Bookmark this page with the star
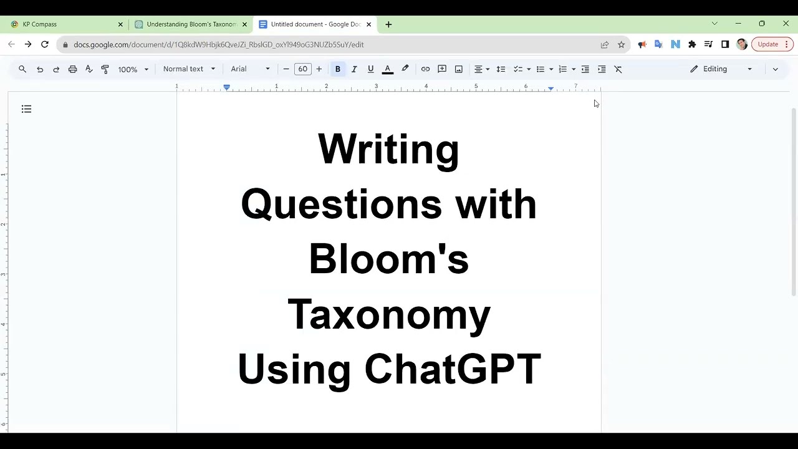 pyautogui.click(x=621, y=44)
